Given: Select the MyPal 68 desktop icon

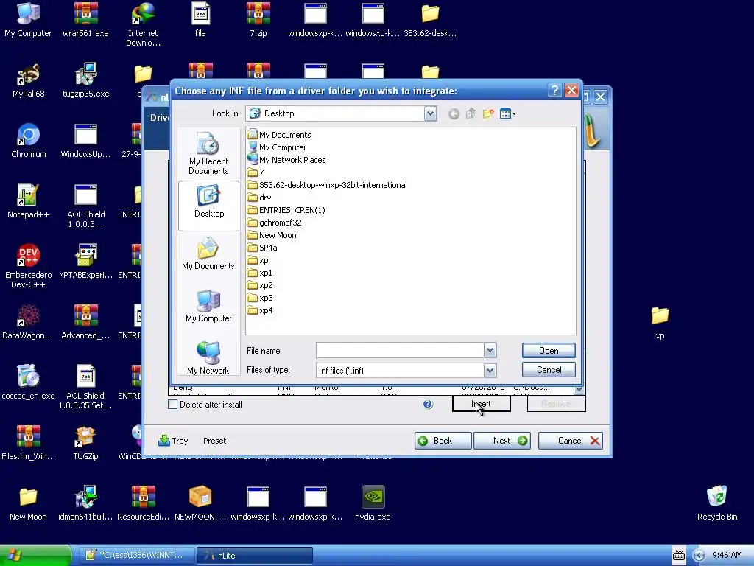Looking at the screenshot, I should pos(29,80).
